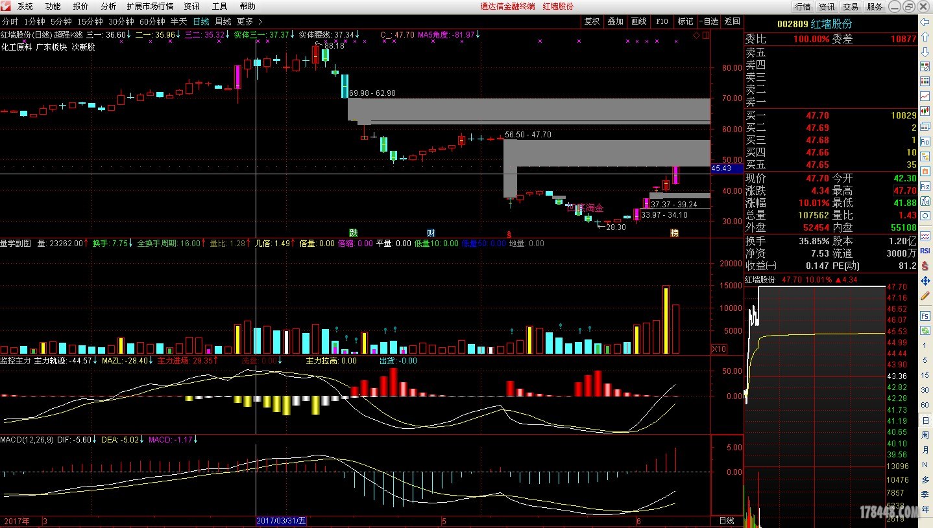Click the orange document icon in sidebar

pos(925,172)
